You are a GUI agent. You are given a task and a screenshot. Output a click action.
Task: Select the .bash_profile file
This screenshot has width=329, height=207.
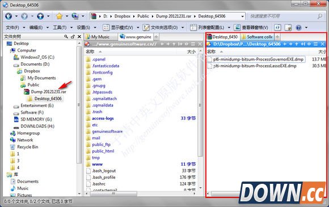tap(104, 177)
